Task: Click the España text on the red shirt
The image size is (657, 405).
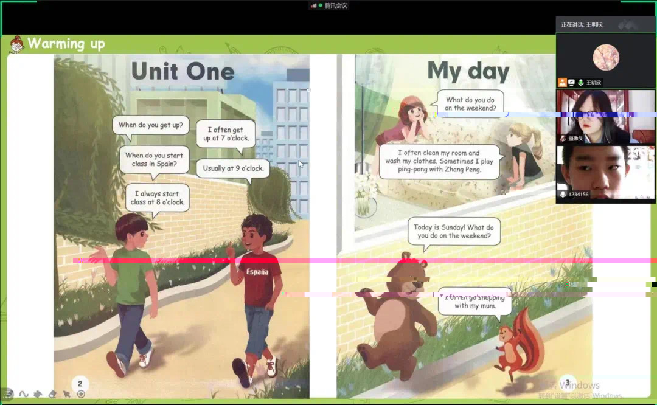Action: click(x=257, y=272)
